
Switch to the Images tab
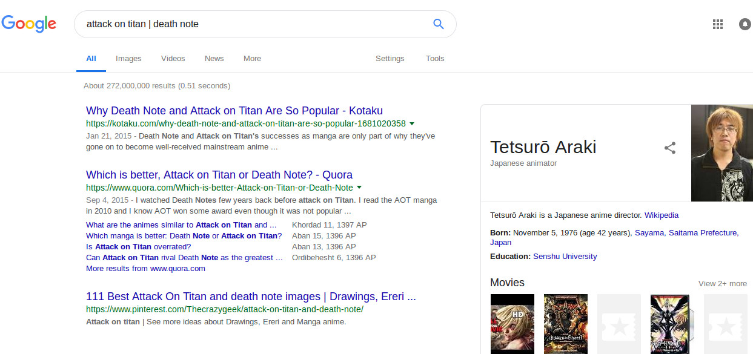coord(128,59)
